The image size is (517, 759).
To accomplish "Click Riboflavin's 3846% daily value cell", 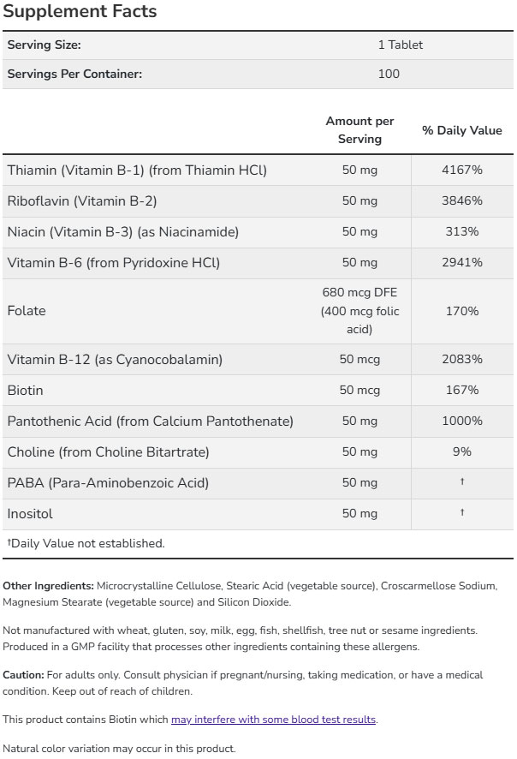I will point(462,201).
